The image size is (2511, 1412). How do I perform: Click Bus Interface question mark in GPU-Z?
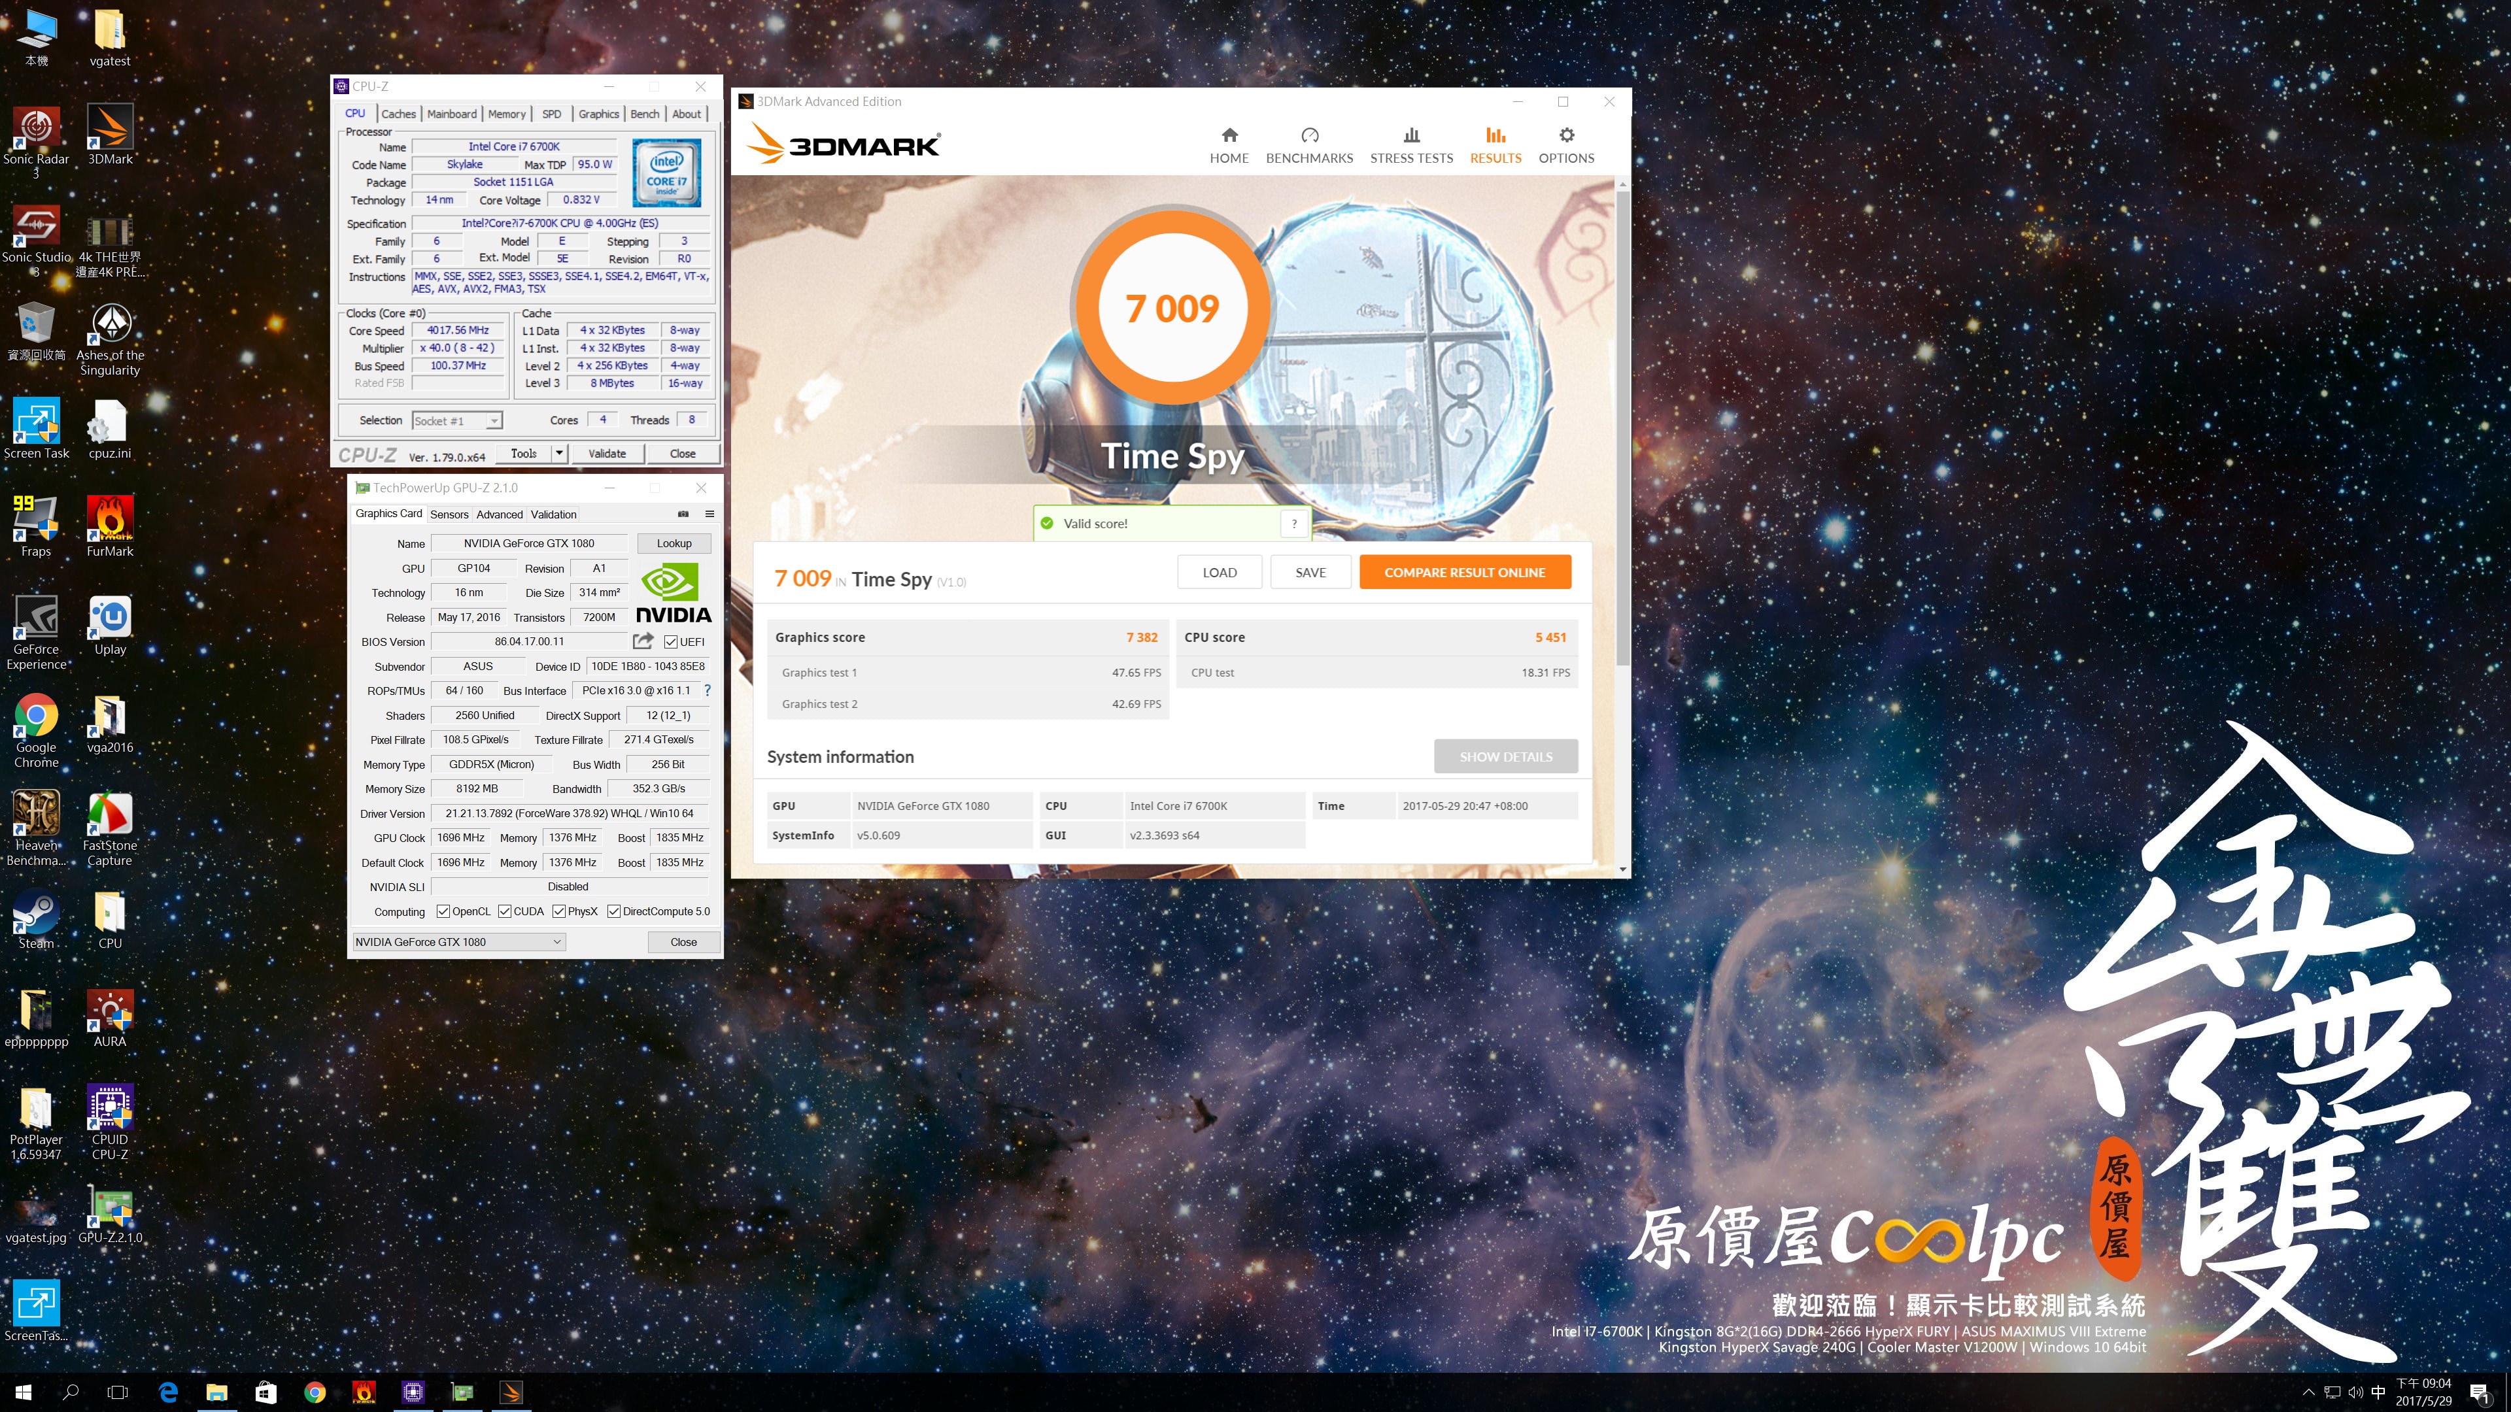pyautogui.click(x=708, y=690)
